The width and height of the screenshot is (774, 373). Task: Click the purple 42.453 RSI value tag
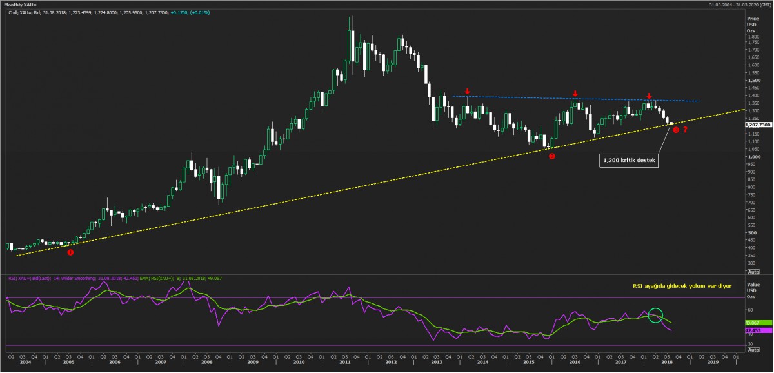coord(753,331)
